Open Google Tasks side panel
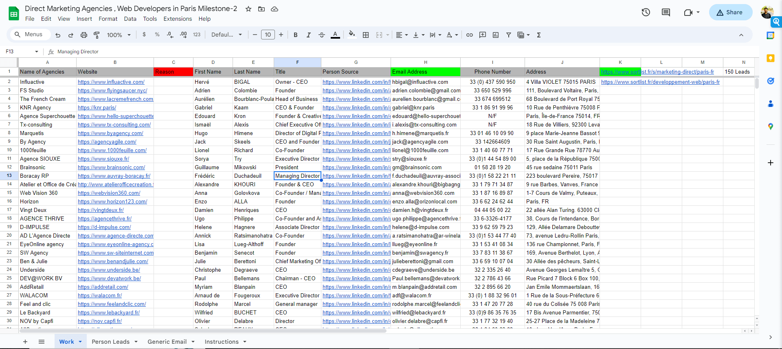The height and width of the screenshot is (349, 782). point(771,81)
